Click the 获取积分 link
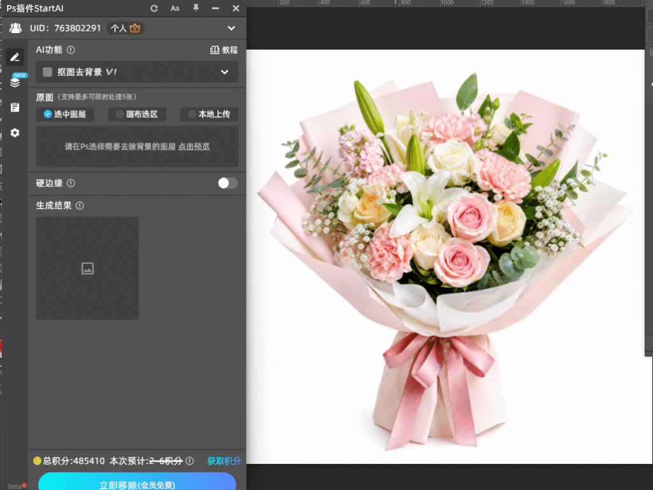Viewport: 653px width, 490px height. point(224,461)
